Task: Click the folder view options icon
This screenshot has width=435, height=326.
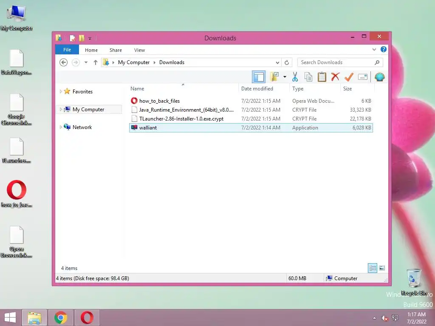Action: [x=275, y=77]
